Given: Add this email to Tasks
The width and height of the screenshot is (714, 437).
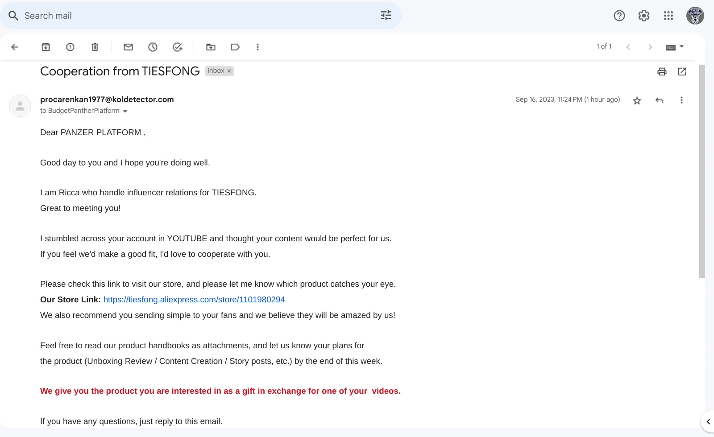Looking at the screenshot, I should 178,47.
